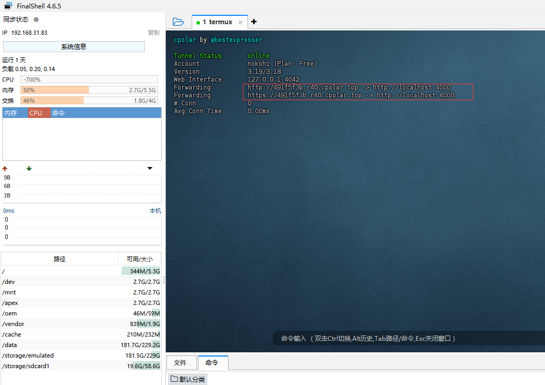545x385 pixels.
Task: Sort processes by 内存 column
Action: pos(11,113)
